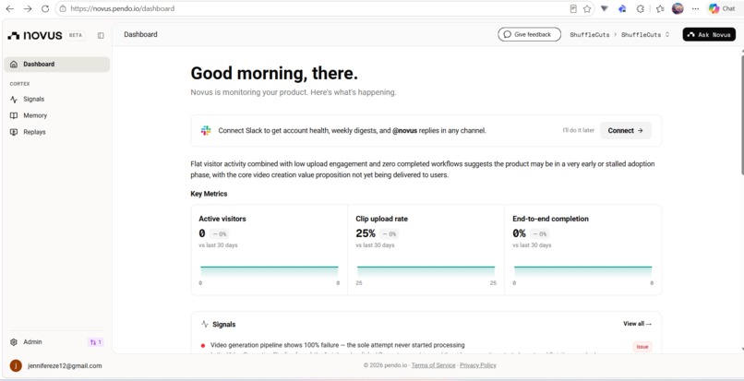Screen dimensions: 744x381
Task: Click the jennifereze12 user avatar
Action: coord(16,365)
